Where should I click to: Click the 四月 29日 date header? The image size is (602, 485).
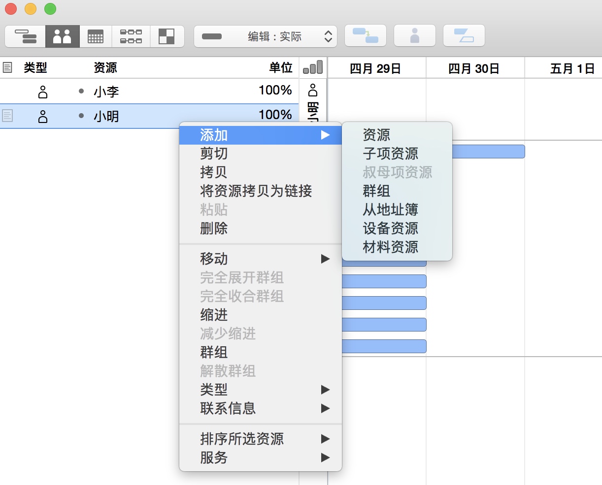(x=375, y=68)
